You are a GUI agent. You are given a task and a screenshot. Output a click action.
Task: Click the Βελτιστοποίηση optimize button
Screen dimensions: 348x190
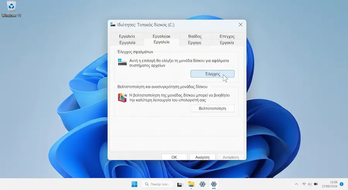tap(212, 108)
